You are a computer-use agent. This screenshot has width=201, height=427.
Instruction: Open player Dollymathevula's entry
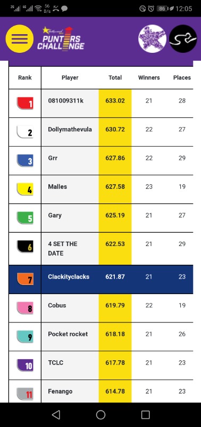click(x=70, y=129)
